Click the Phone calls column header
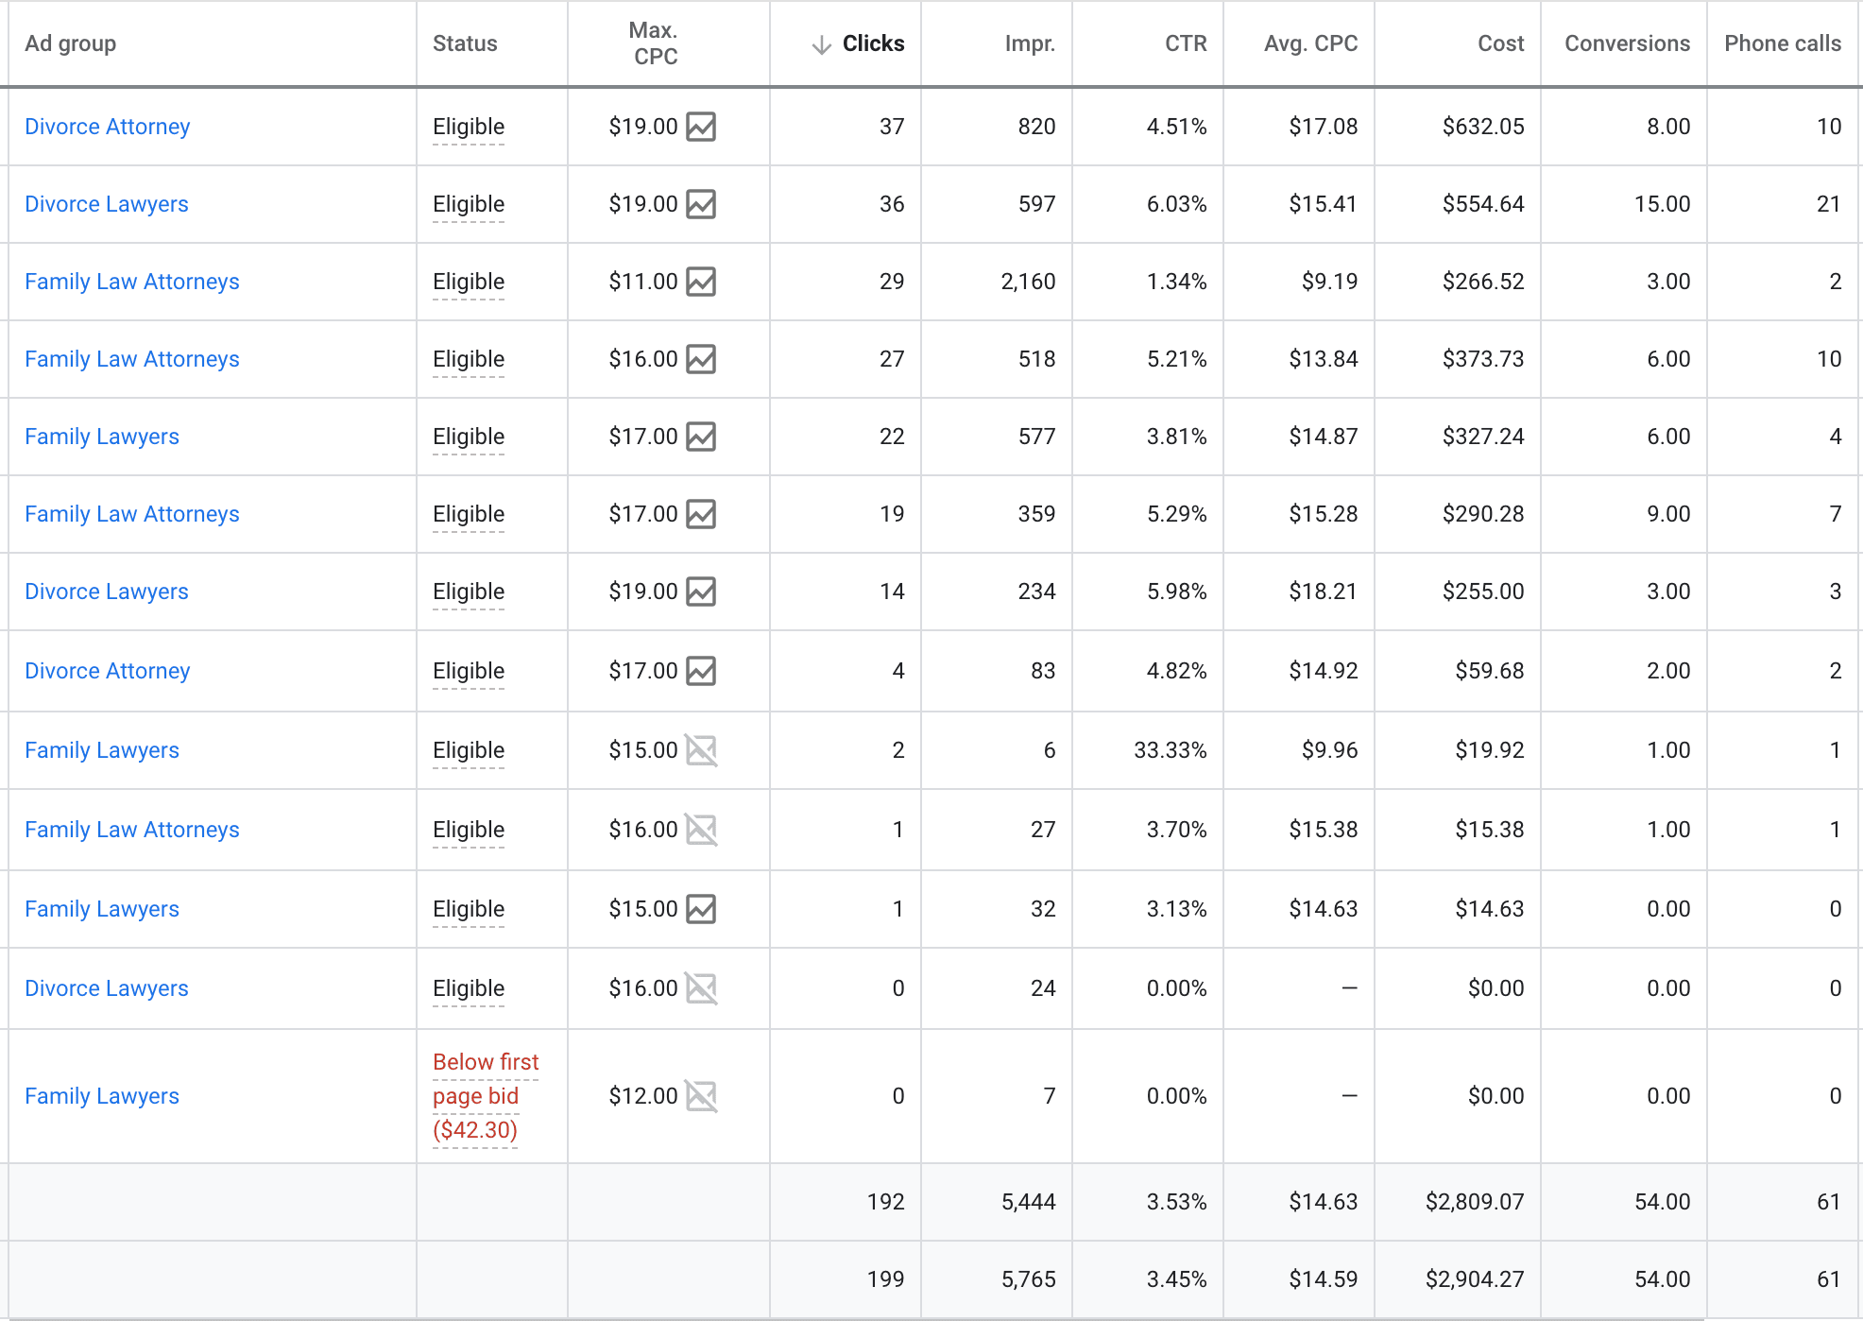Screen dimensions: 1863x1321 (x=1782, y=43)
